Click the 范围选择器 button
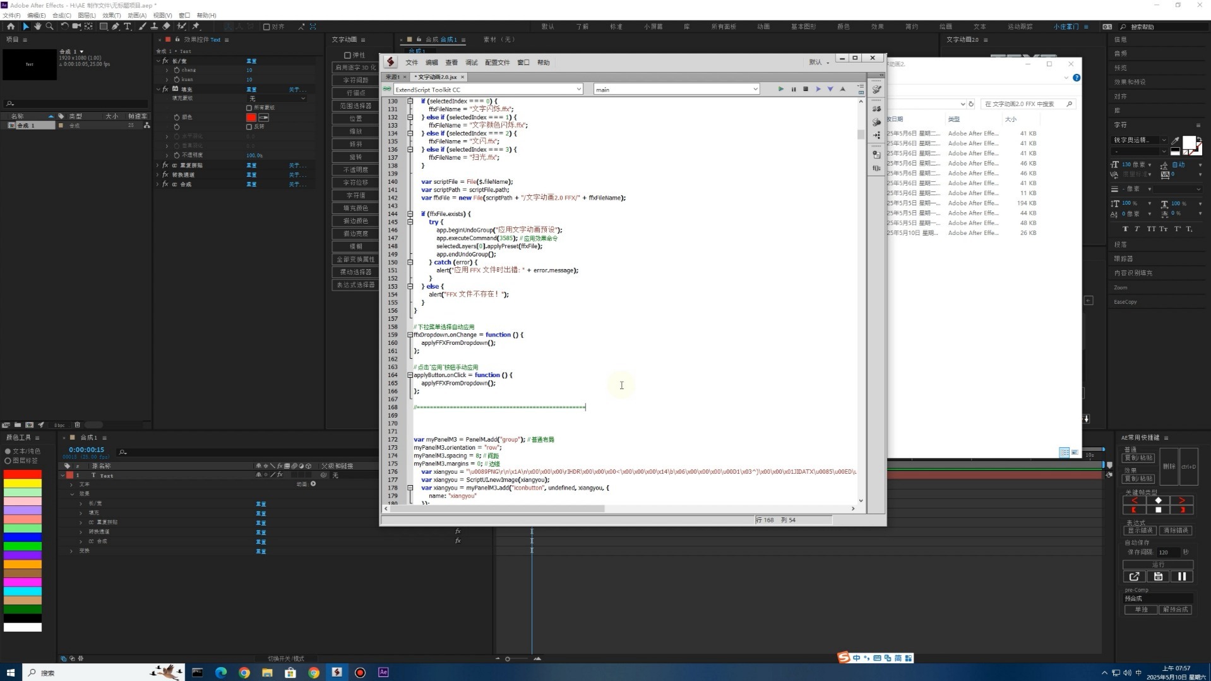 click(355, 105)
